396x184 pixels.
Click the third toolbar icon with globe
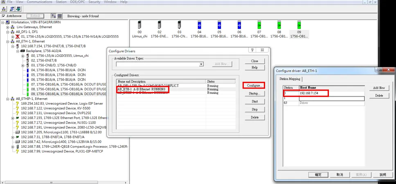pyautogui.click(x=18, y=9)
